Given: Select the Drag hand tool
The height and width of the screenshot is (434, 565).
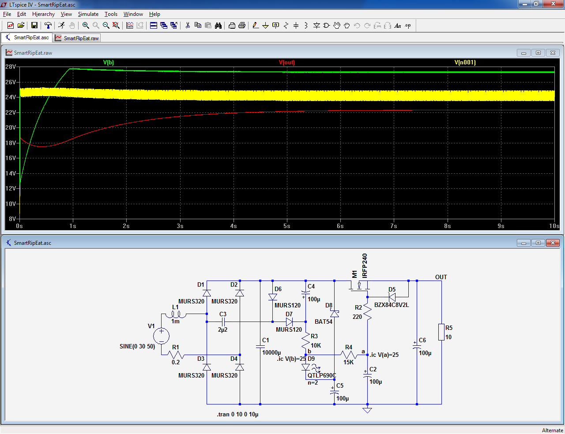Looking at the screenshot, I should click(x=347, y=26).
